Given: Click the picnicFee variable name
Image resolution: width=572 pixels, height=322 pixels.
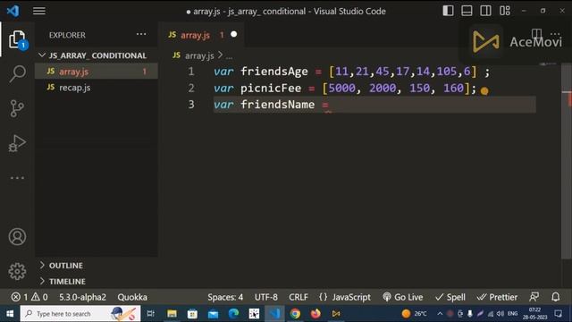Looking at the screenshot, I should [271, 88].
